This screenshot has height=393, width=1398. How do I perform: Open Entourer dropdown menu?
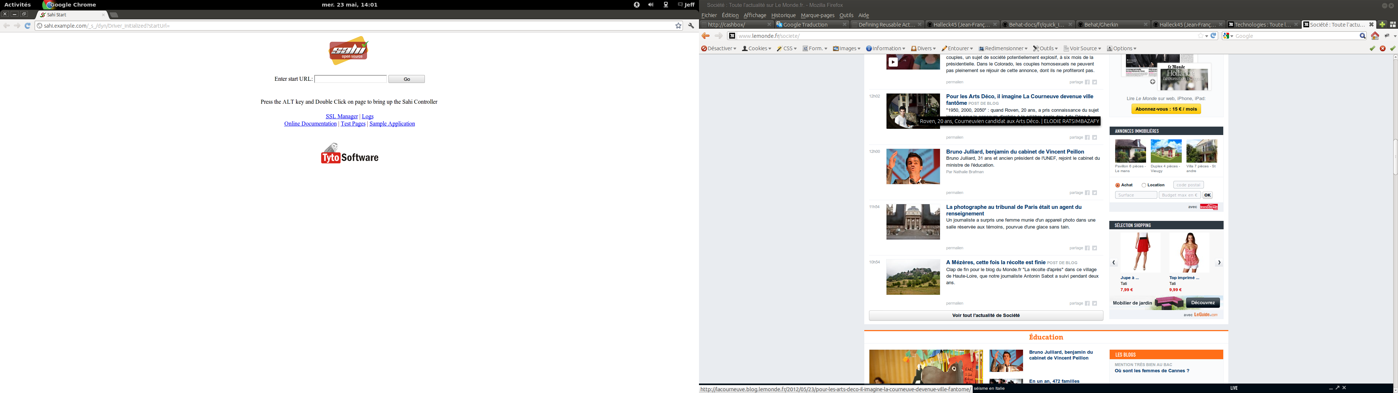pyautogui.click(x=957, y=48)
